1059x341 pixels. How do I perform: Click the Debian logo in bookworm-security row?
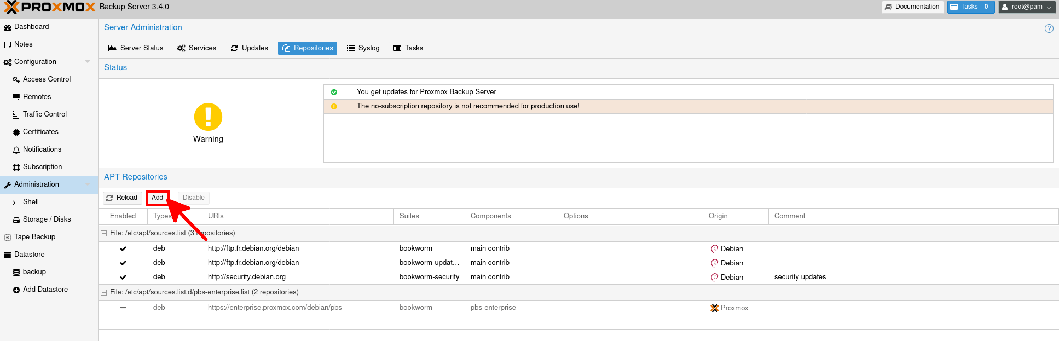714,277
